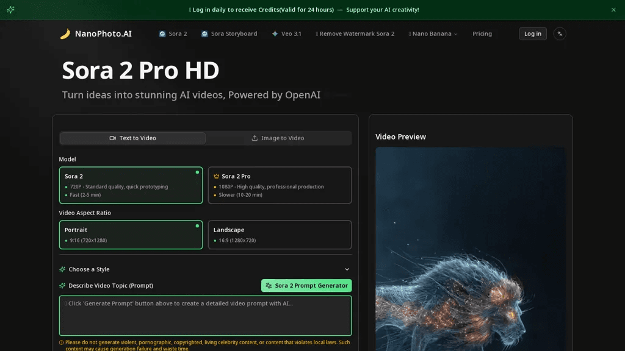Click the "Log in daily to receive Credits" text

pos(263,10)
